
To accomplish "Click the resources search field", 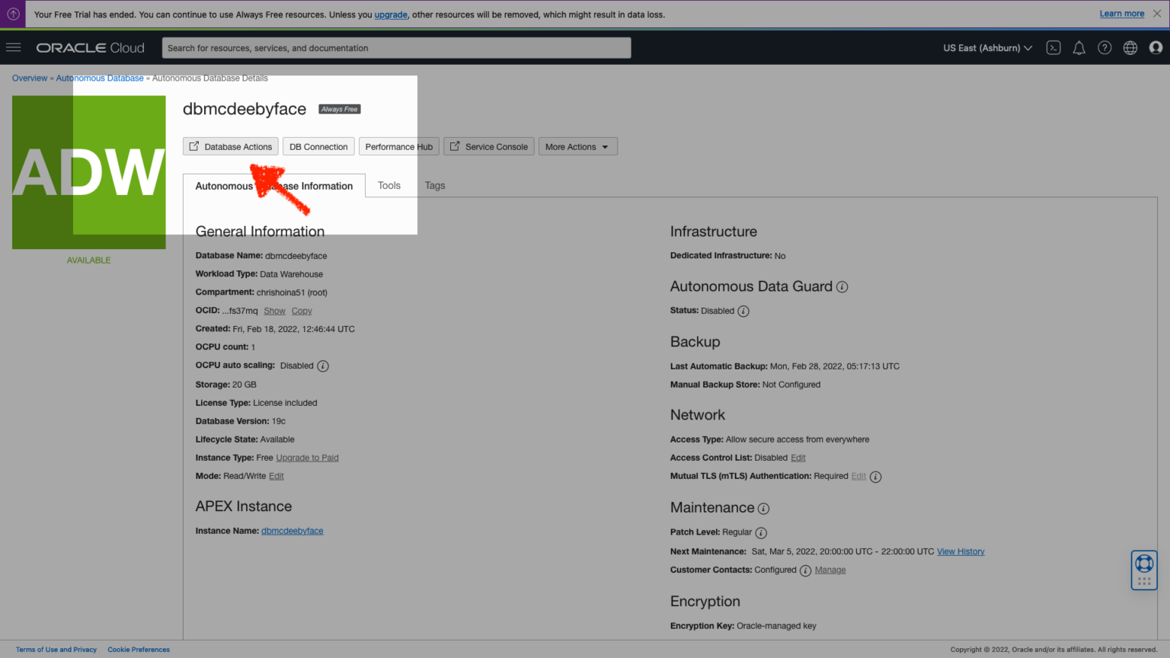I will (396, 47).
